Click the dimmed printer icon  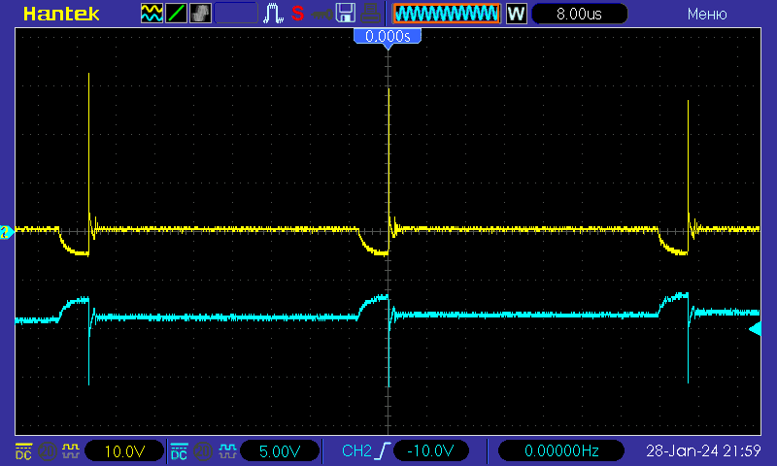[371, 14]
